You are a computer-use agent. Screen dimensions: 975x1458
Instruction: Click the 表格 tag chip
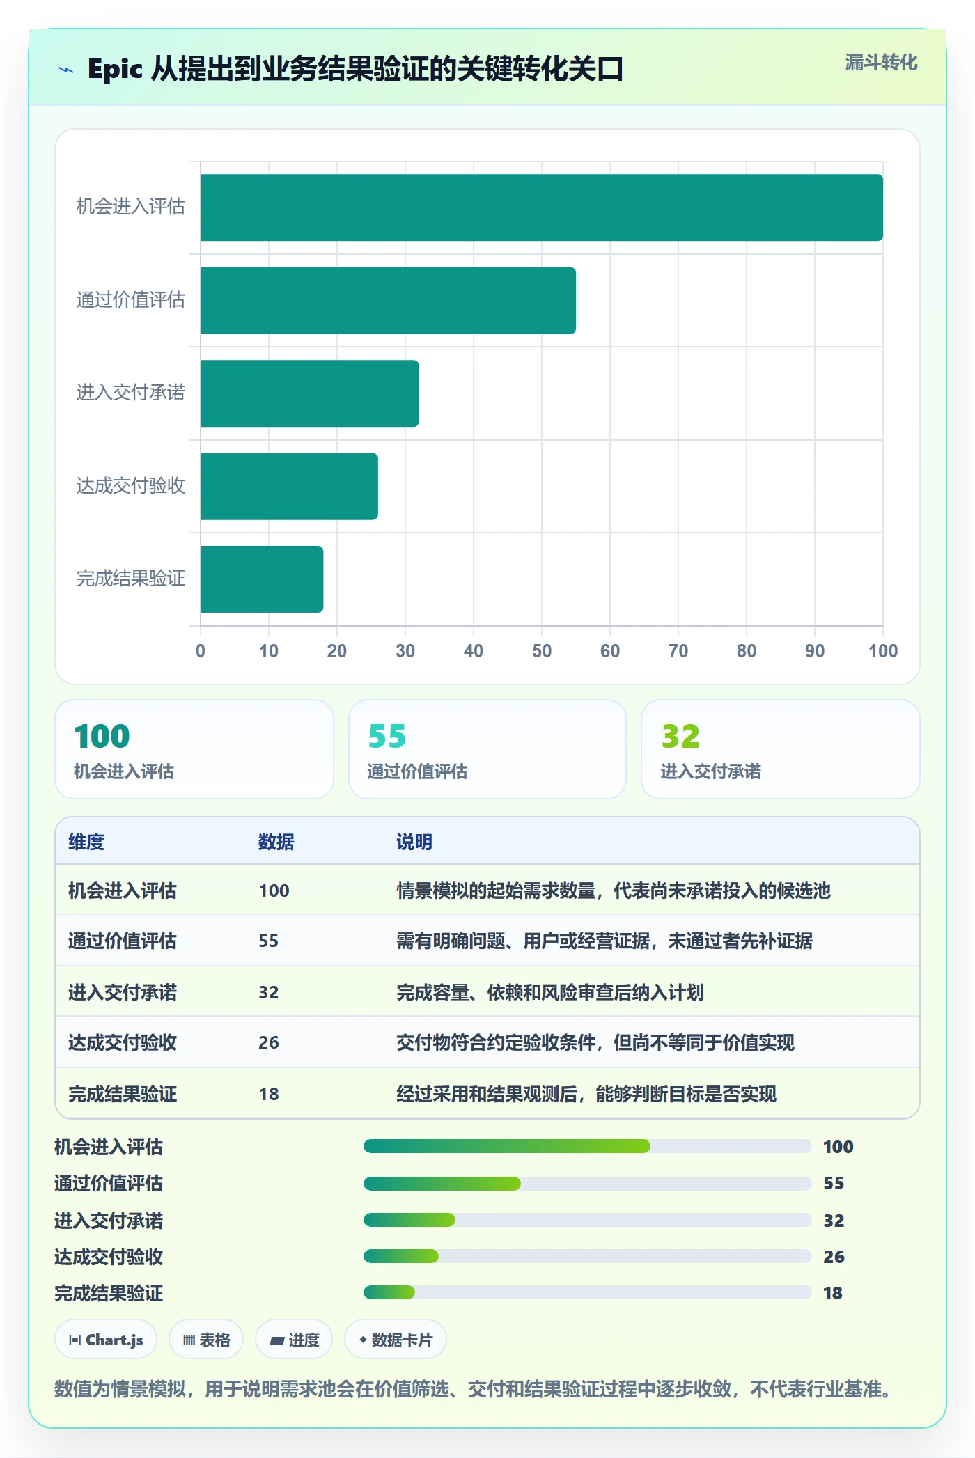coord(206,1340)
